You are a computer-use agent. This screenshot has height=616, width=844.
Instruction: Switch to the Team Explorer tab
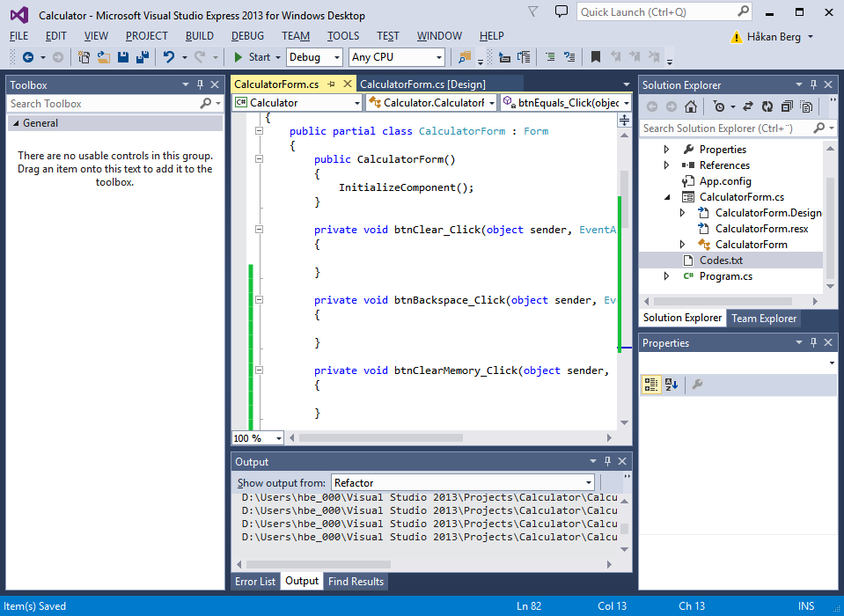[764, 318]
